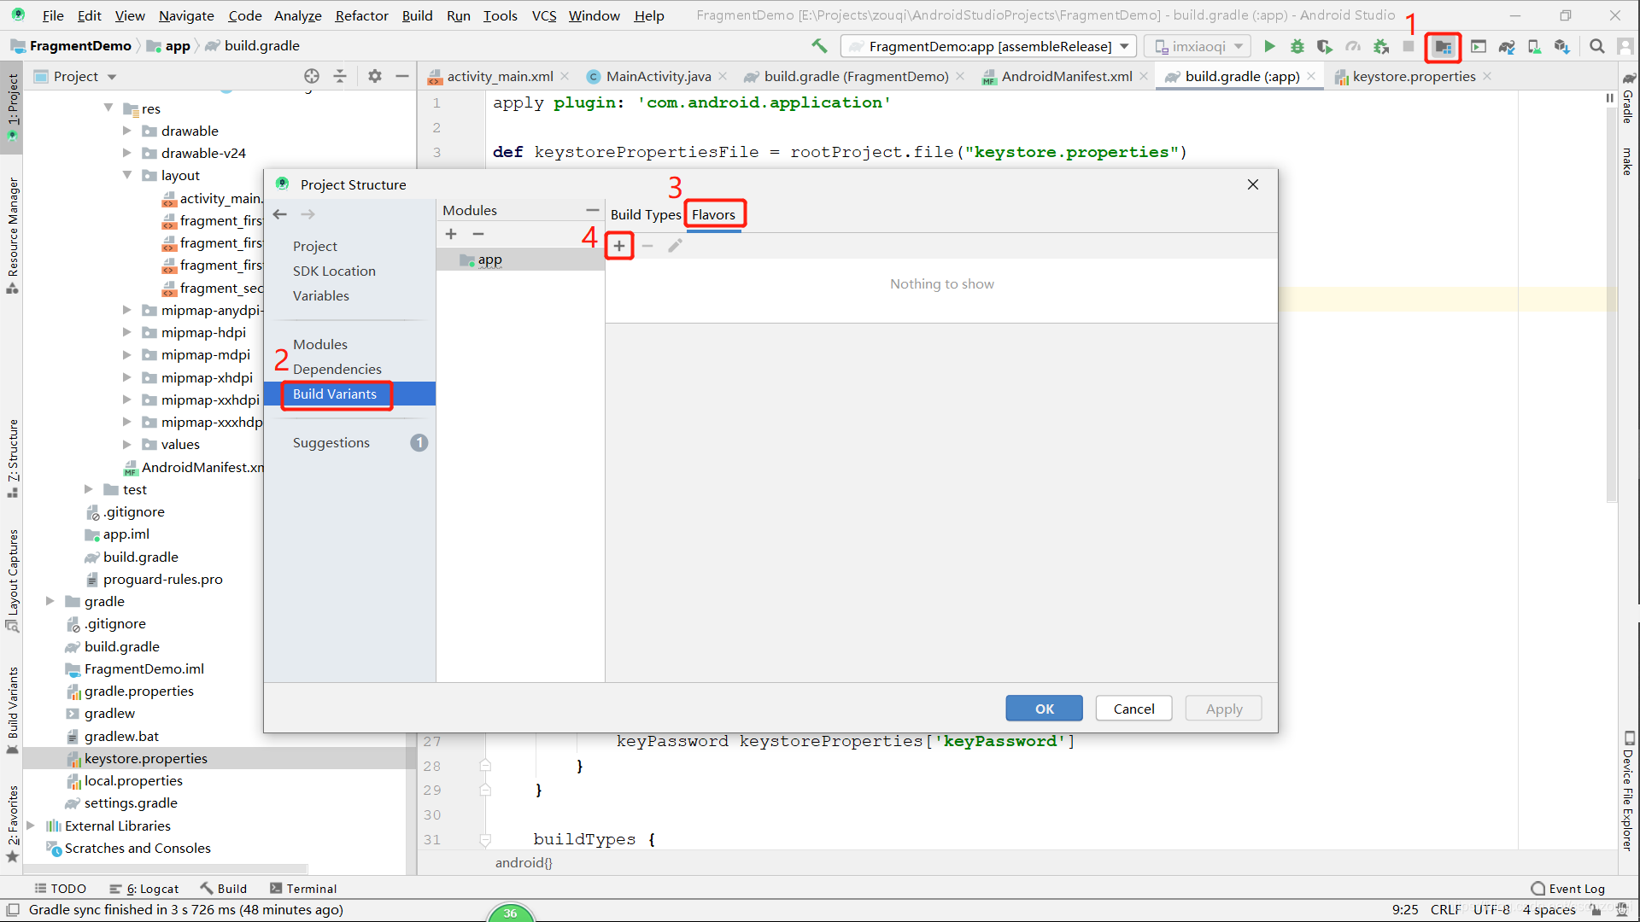Click the hammer Make Project icon
The image size is (1640, 922).
(819, 46)
